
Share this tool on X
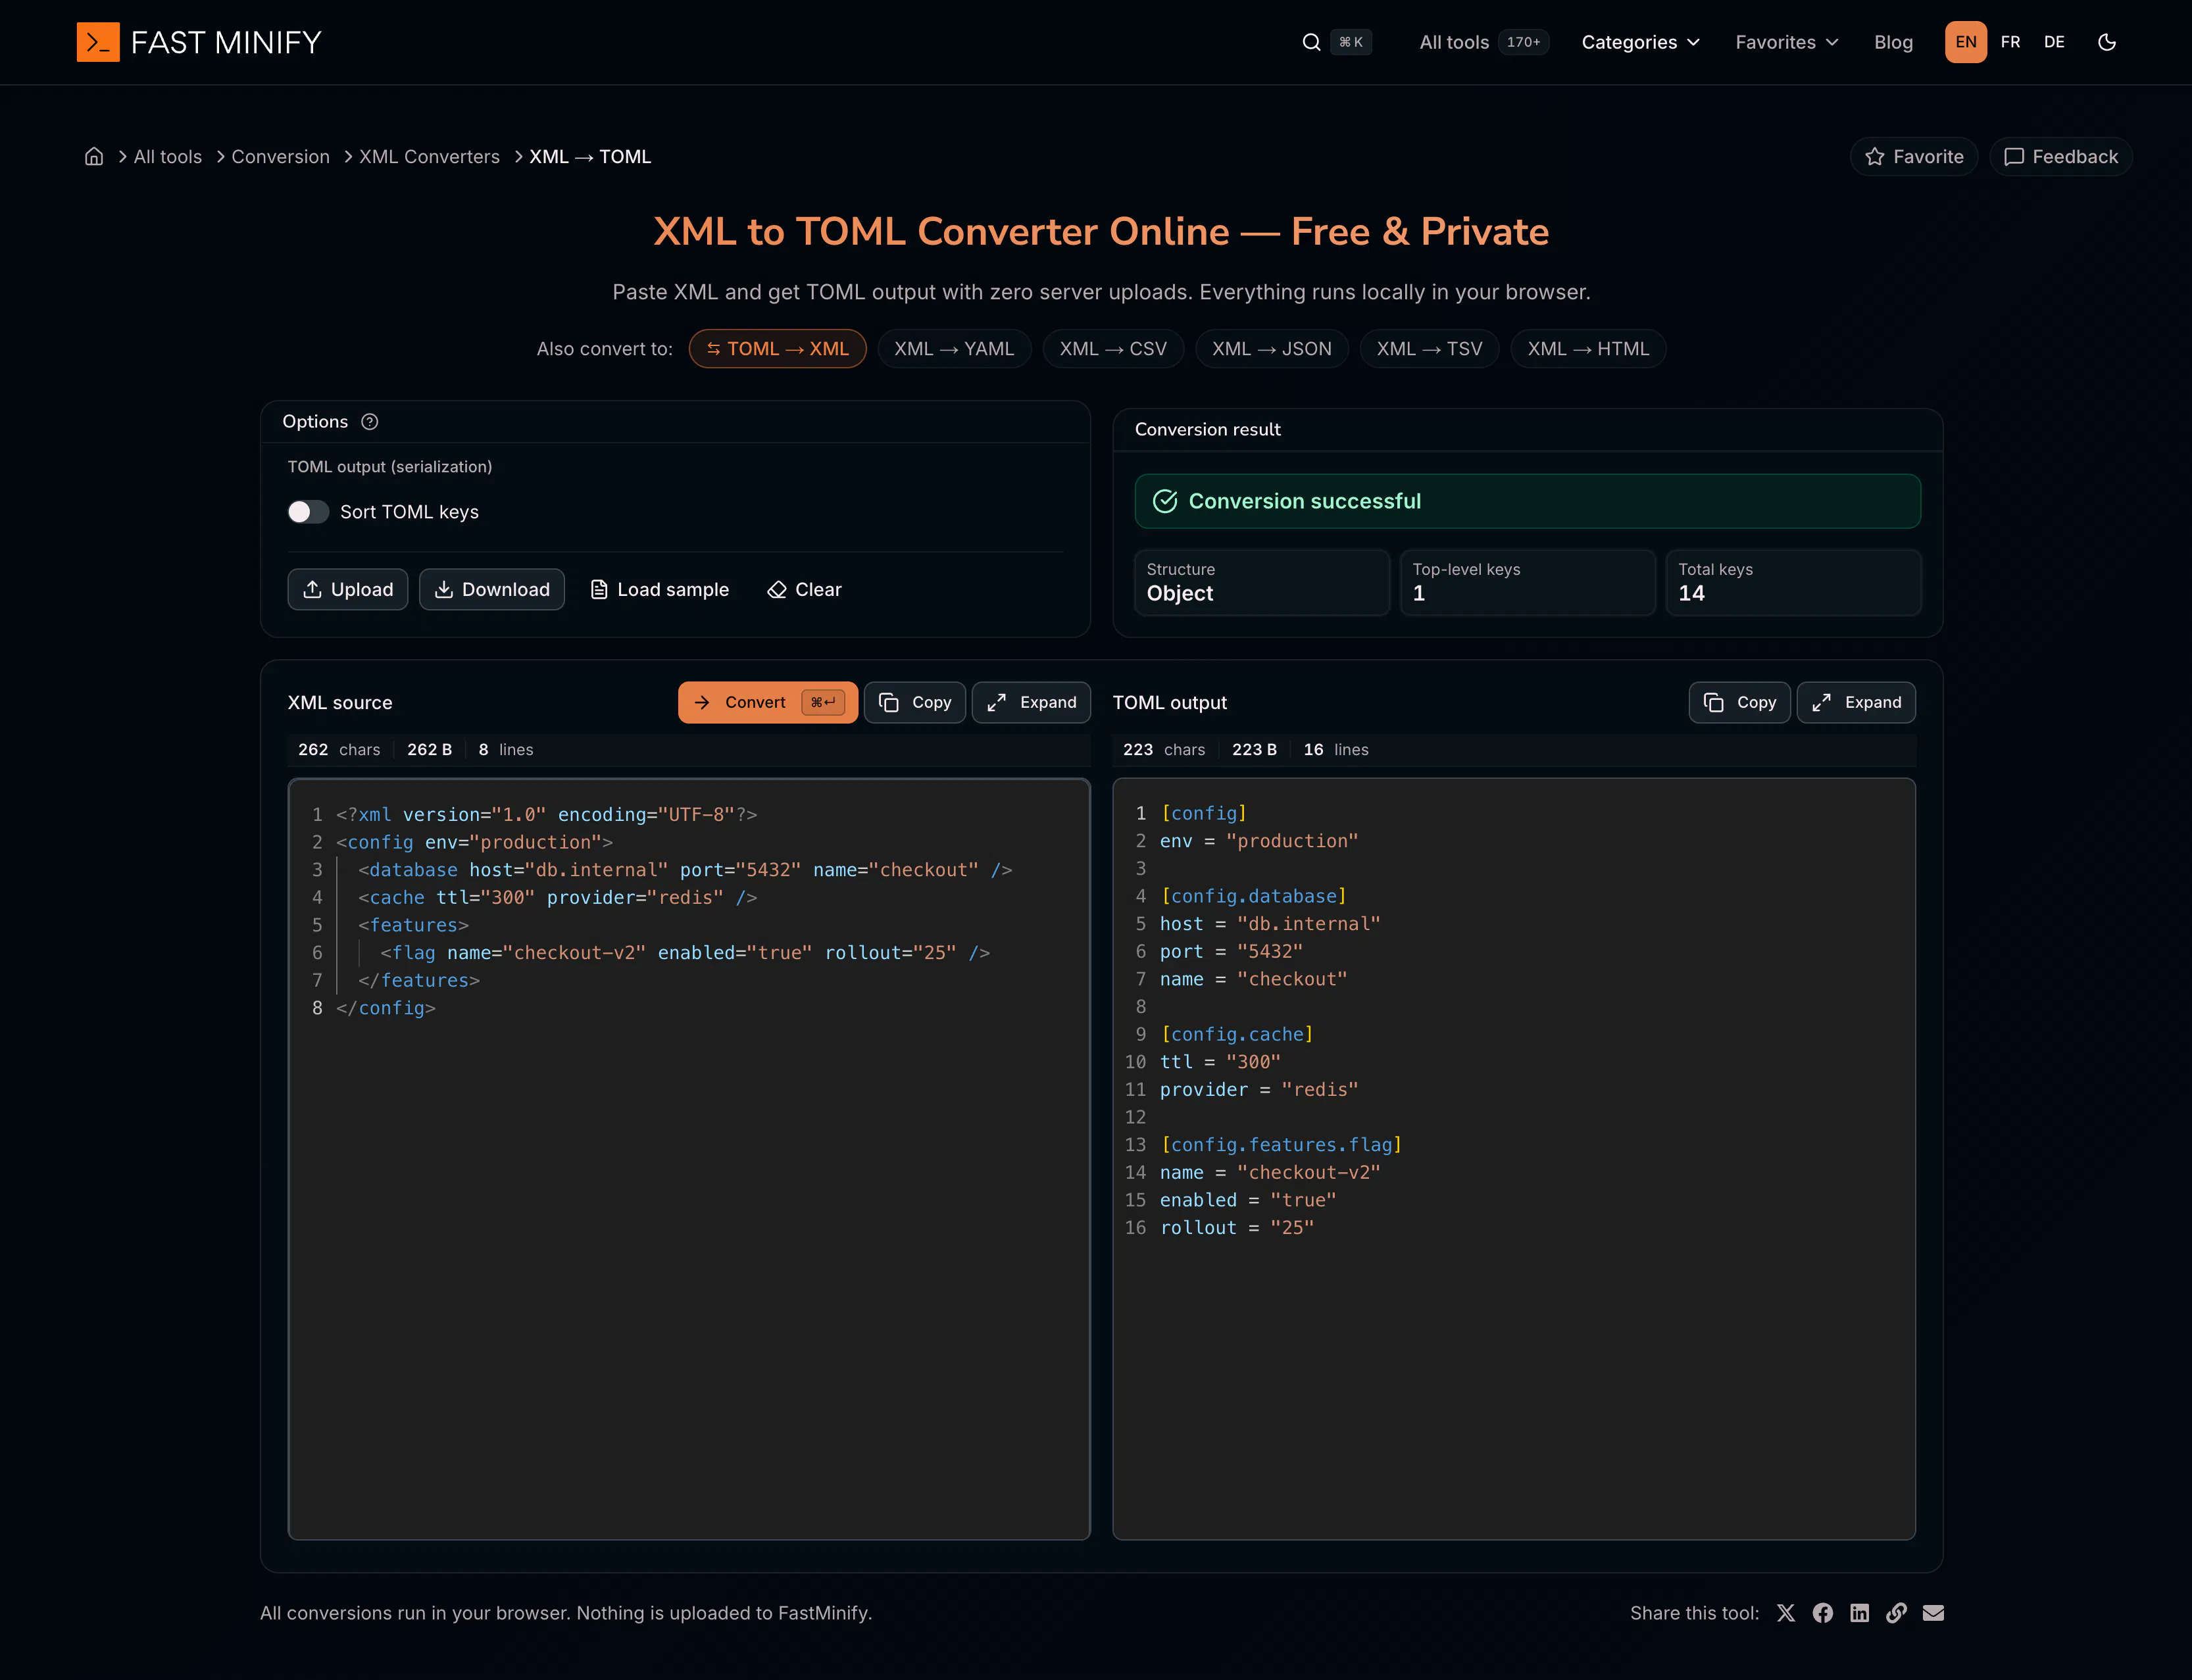tap(1786, 1613)
